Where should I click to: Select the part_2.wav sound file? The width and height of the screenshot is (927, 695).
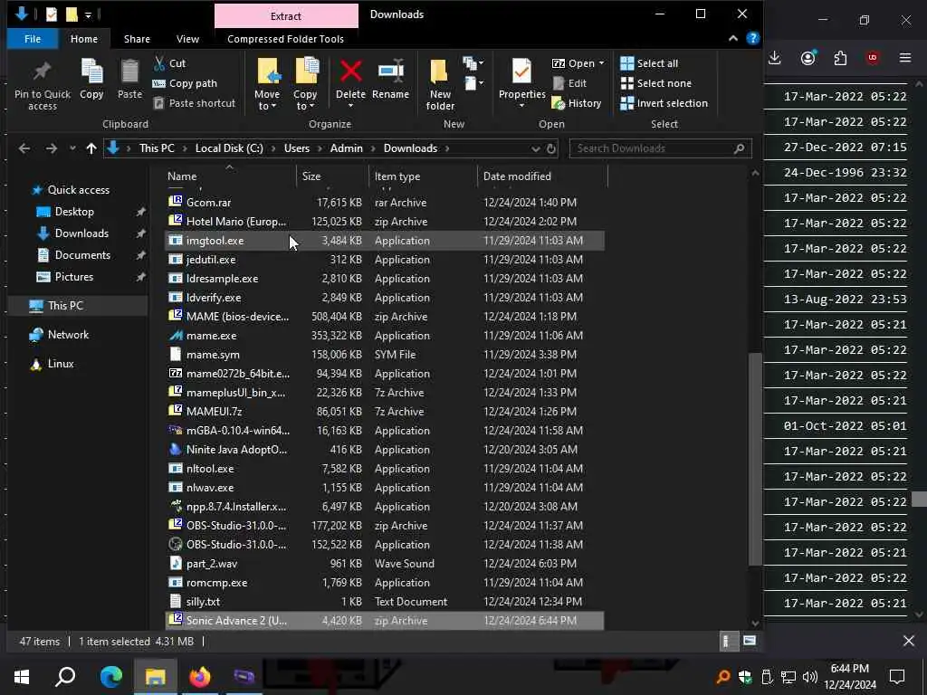(x=384, y=564)
